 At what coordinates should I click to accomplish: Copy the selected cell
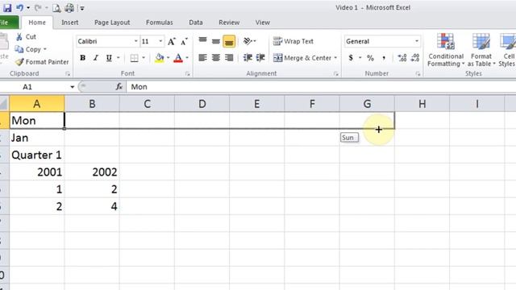click(27, 49)
